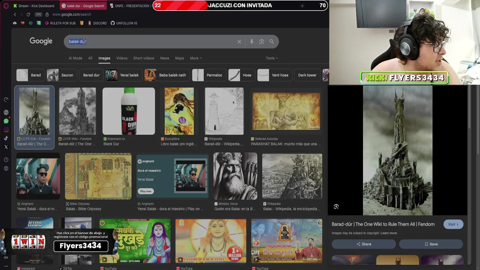Switch to the ONPE - PRESENTACIÓN tab
The image size is (480, 270).
130,6
